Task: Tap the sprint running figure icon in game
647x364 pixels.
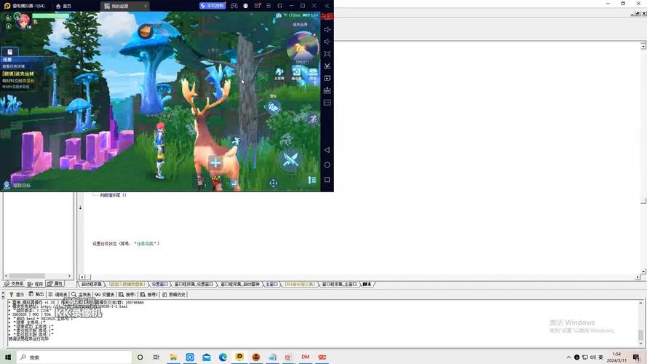Action: (x=313, y=119)
